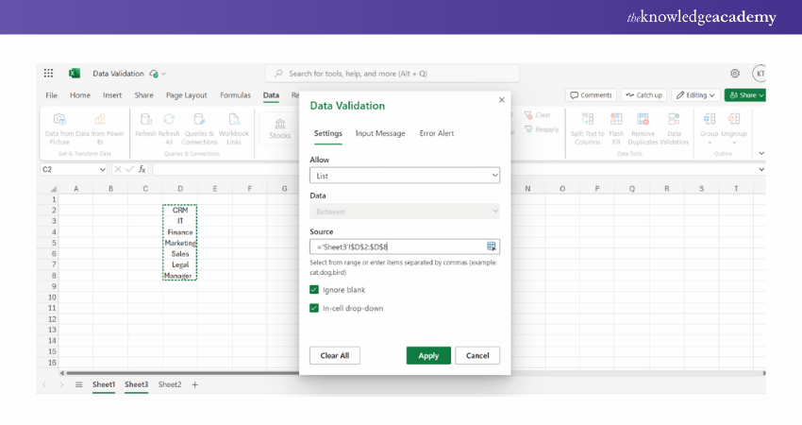802x425 pixels.
Task: Open Split Text to Columns tool
Action: pos(587,120)
